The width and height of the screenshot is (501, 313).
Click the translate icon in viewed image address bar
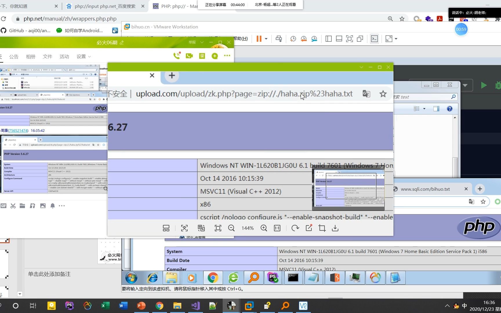pyautogui.click(x=366, y=94)
